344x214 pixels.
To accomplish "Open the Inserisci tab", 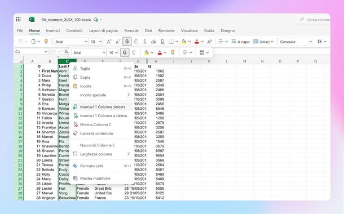I will tap(53, 30).
